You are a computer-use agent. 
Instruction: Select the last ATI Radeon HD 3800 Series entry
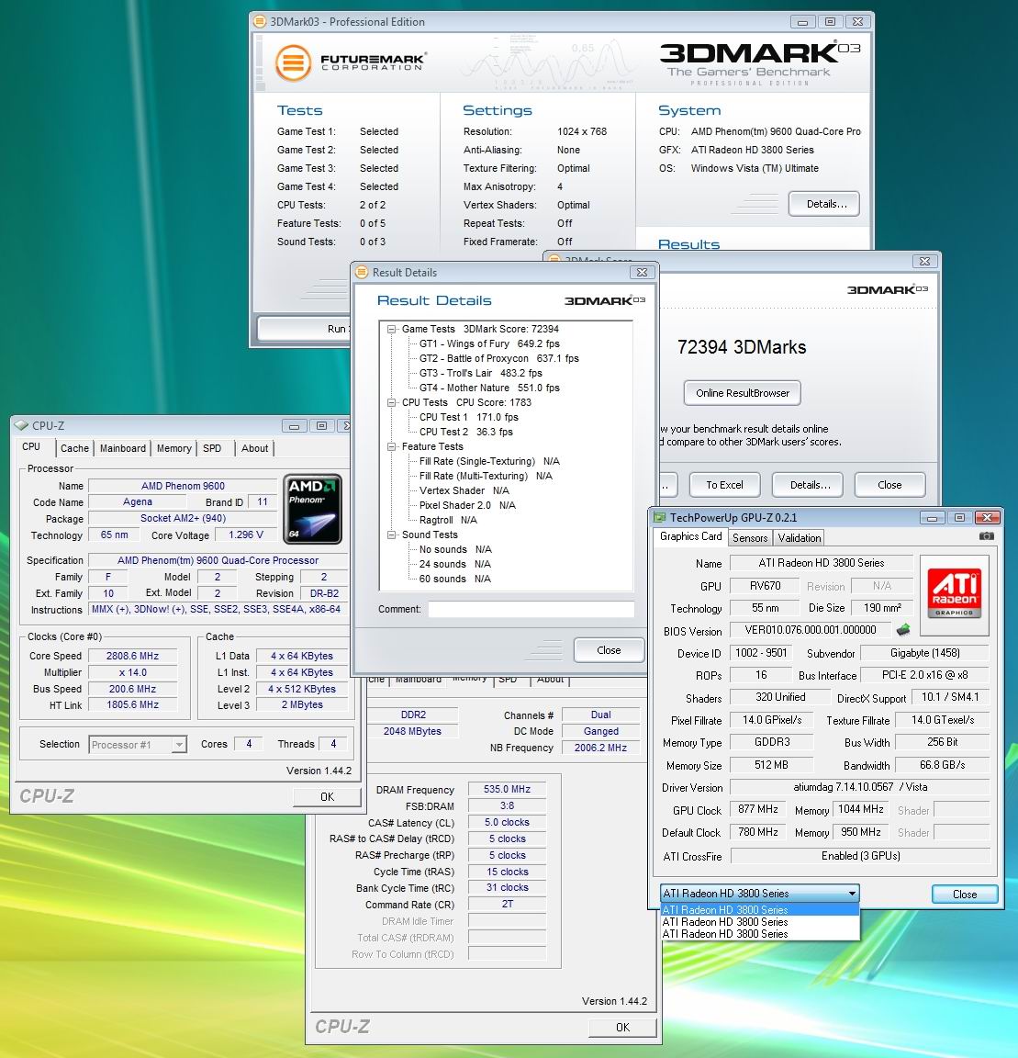(x=760, y=934)
